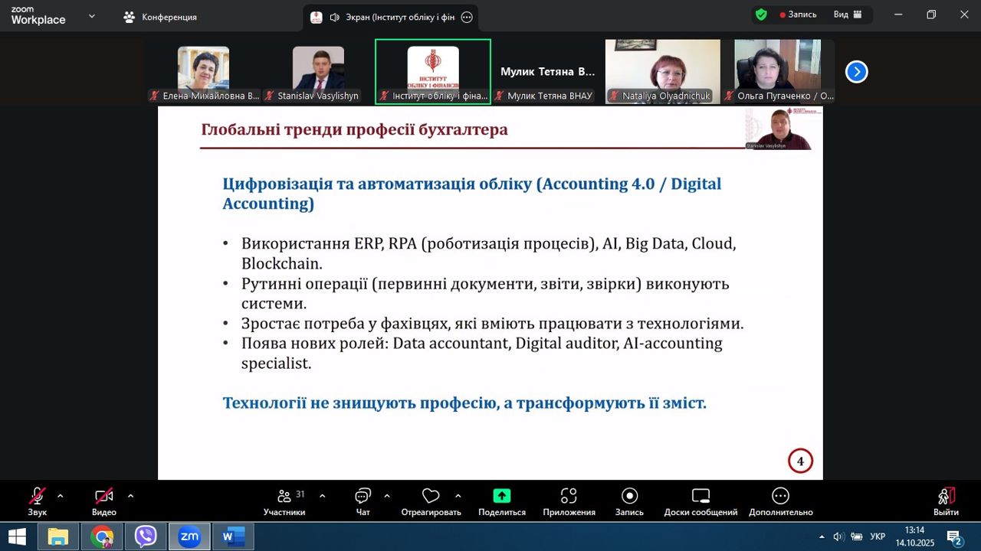This screenshot has width=981, height=551.
Task: Open the Apps icon in toolbar
Action: pyautogui.click(x=569, y=497)
